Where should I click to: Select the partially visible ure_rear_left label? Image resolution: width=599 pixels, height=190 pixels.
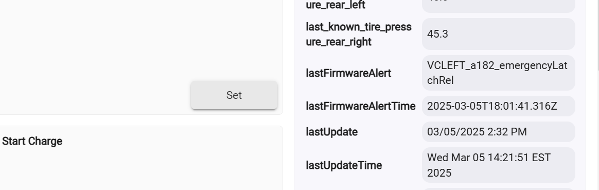point(336,5)
